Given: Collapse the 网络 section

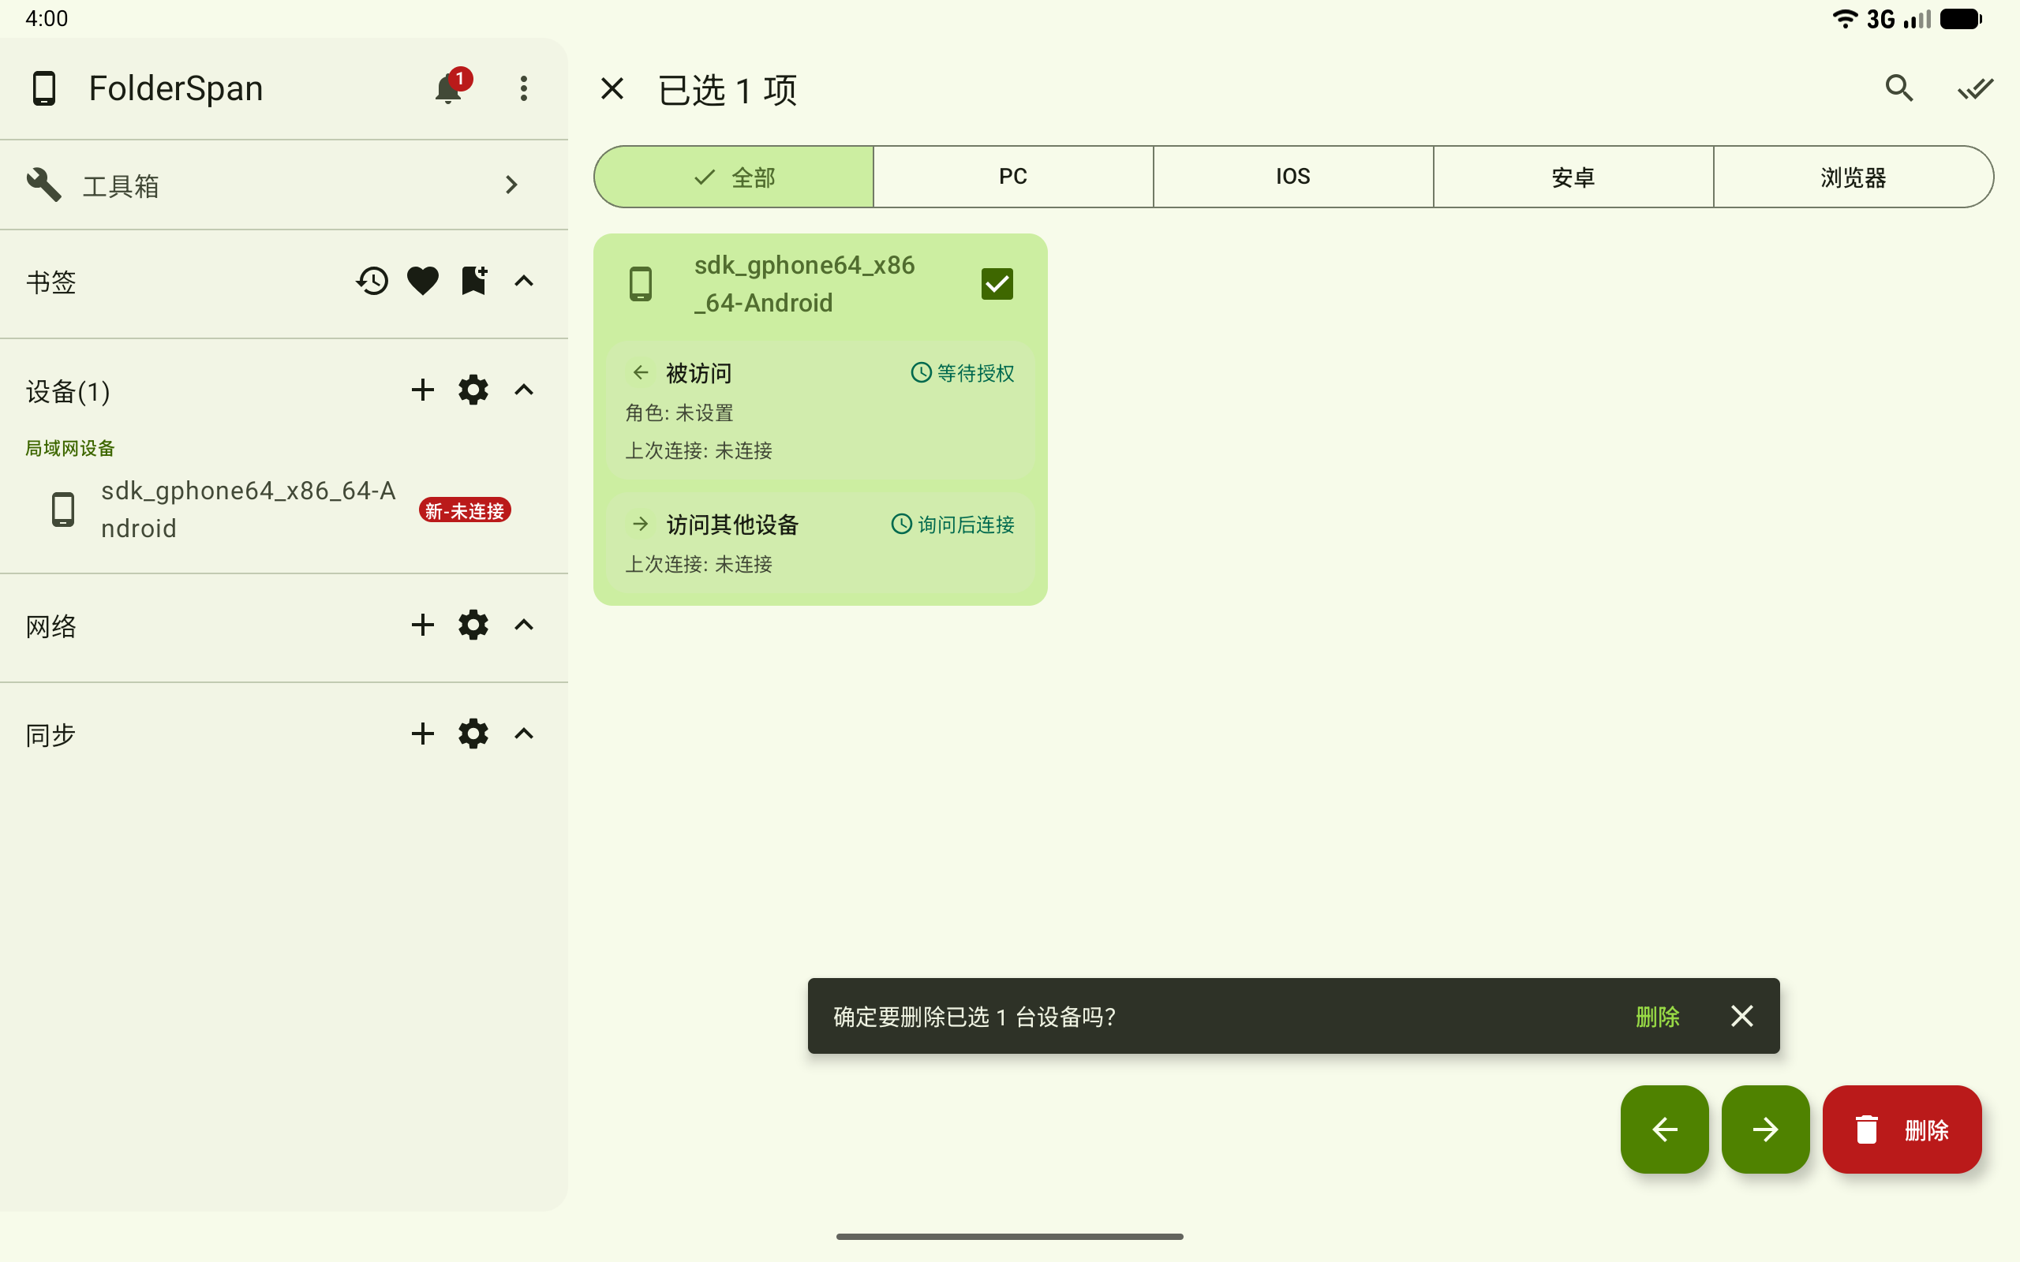Looking at the screenshot, I should coord(523,625).
